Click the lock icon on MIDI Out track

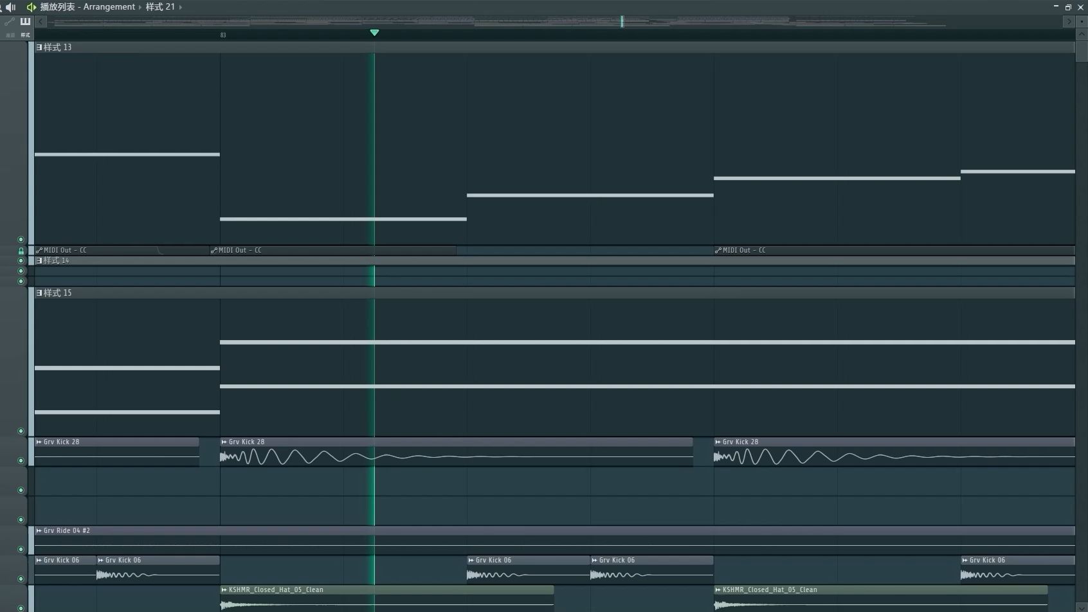[21, 251]
